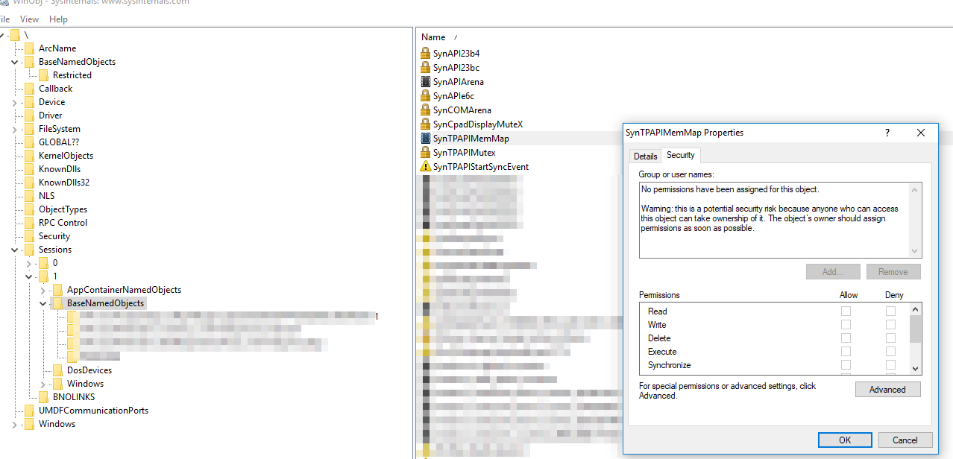Click the memory section icon beside SynTPAPIMemMap
This screenshot has height=459, width=953.
tap(426, 139)
